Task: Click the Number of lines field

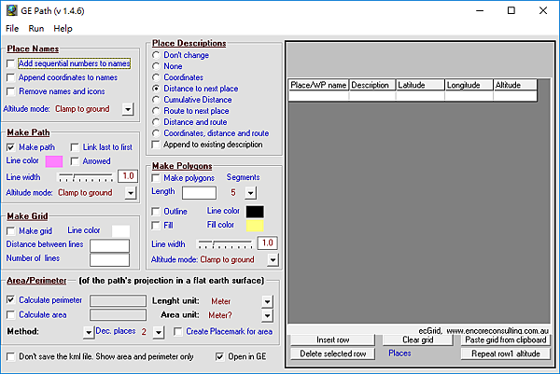Action: tap(109, 260)
